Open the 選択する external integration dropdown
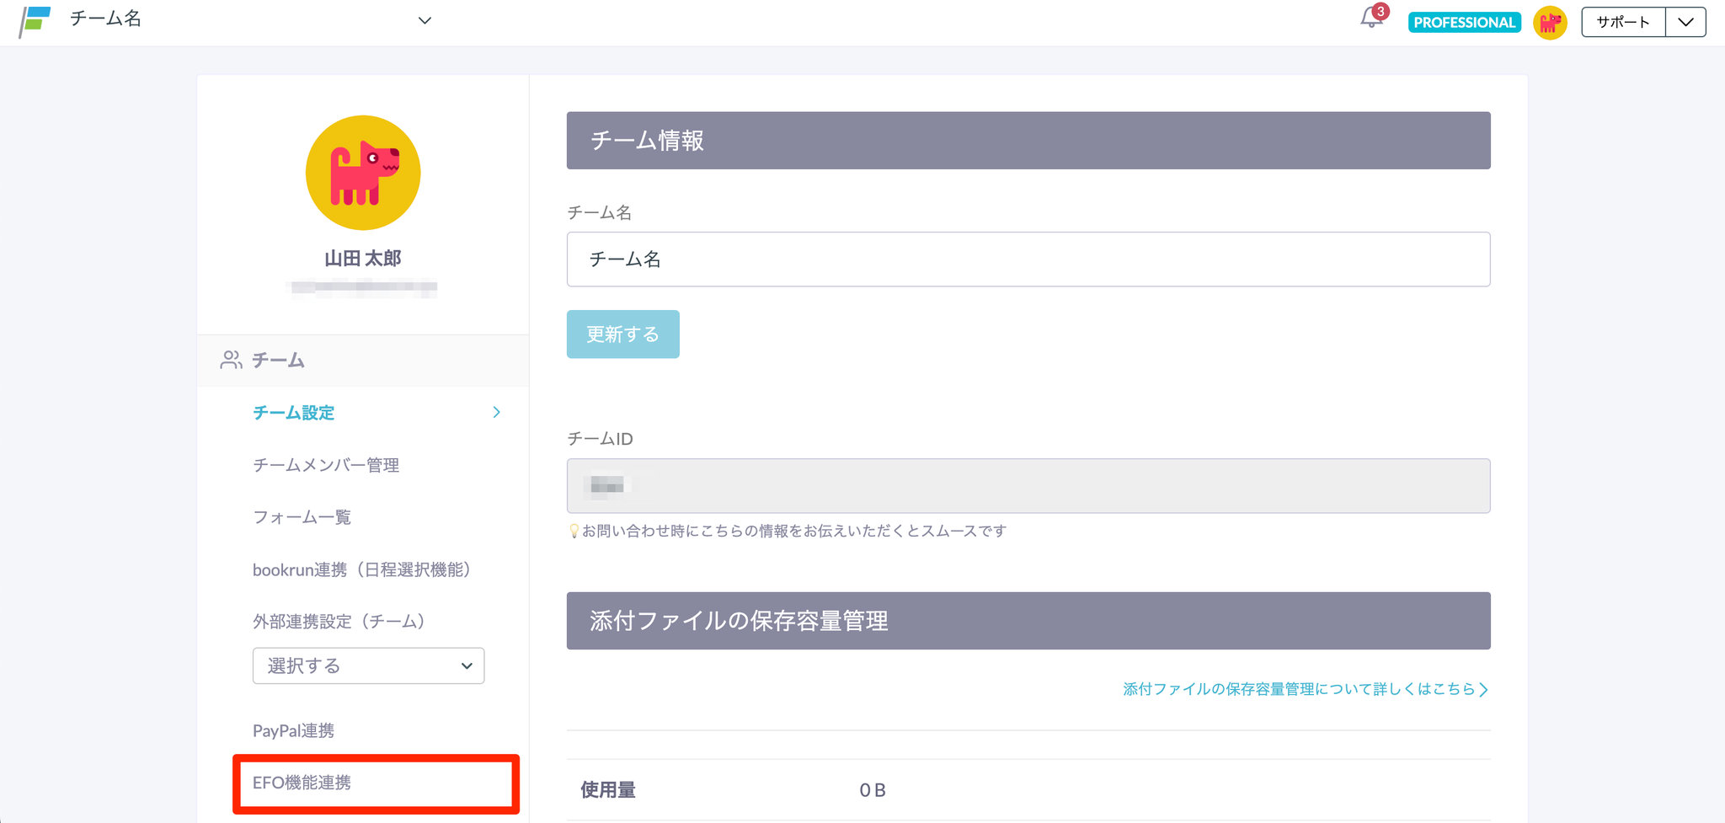Screen dimensions: 1725x823 pyautogui.click(x=368, y=666)
